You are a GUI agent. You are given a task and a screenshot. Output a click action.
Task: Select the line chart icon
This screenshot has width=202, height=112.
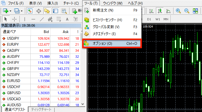pyautogui.click(x=168, y=11)
